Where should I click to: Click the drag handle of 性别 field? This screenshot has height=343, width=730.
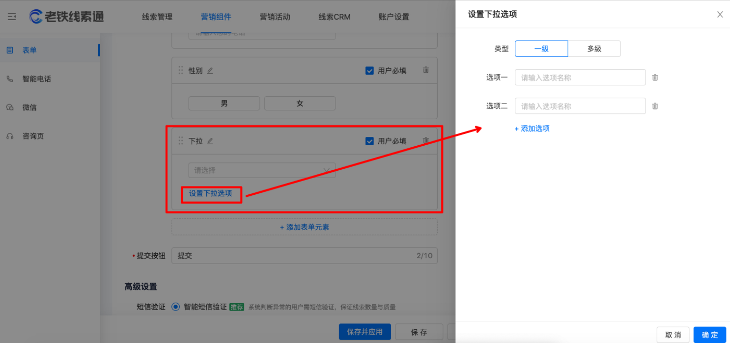(181, 70)
